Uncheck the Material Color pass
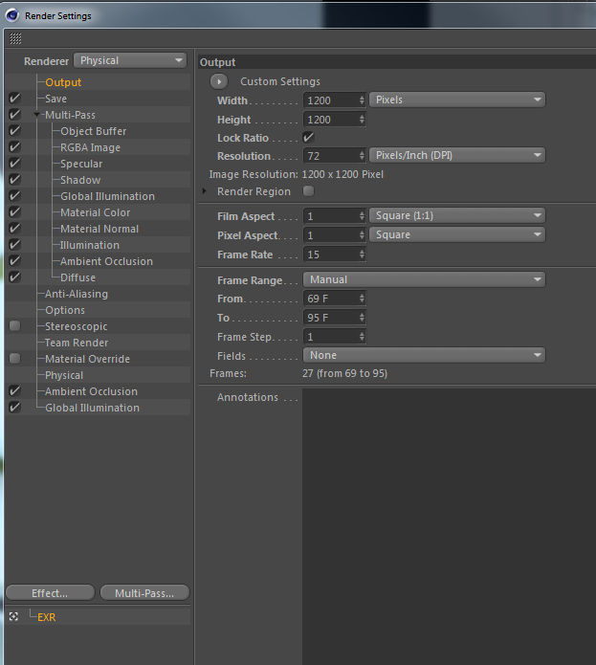The width and height of the screenshot is (596, 665). [14, 212]
